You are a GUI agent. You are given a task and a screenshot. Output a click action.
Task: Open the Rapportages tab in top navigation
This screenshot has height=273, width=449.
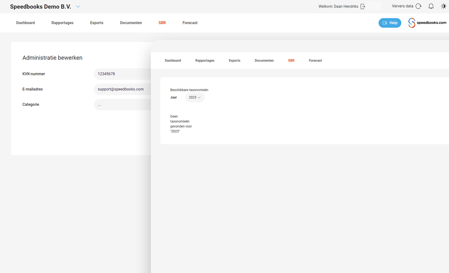[62, 23]
